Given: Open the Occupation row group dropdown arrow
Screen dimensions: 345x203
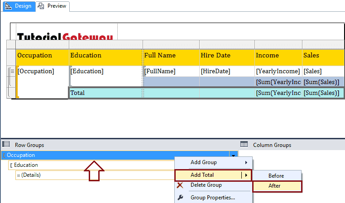Looking at the screenshot, I should [x=233, y=156].
